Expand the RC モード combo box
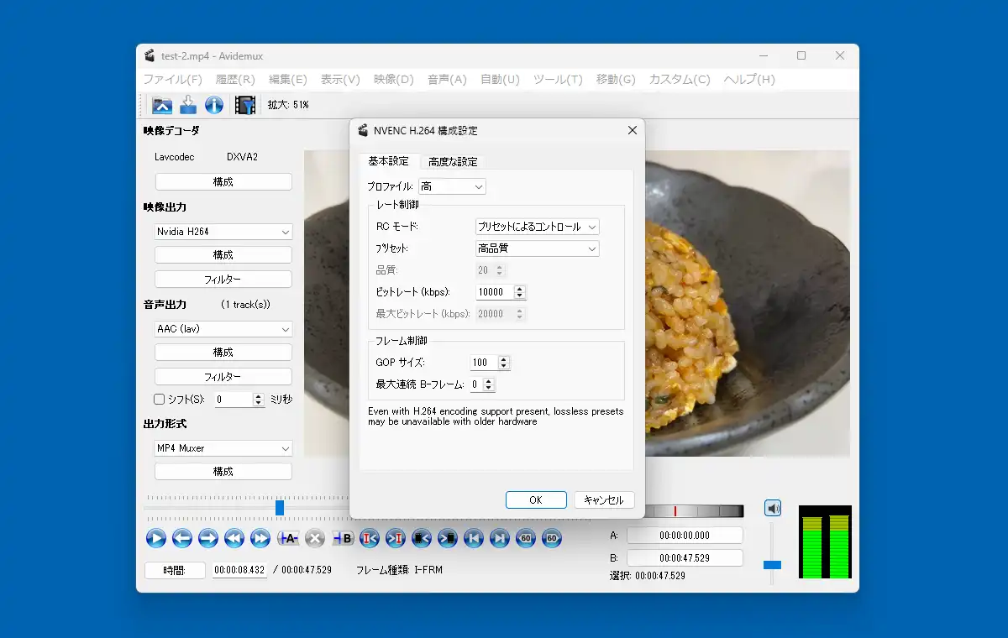Viewport: 1008px width, 638px height. point(538,227)
